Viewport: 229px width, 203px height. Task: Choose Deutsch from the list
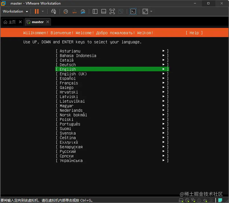(112, 65)
